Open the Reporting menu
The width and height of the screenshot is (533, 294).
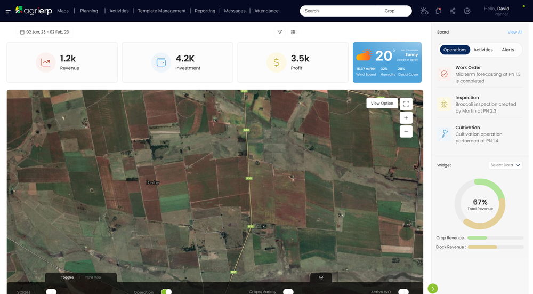pos(205,11)
